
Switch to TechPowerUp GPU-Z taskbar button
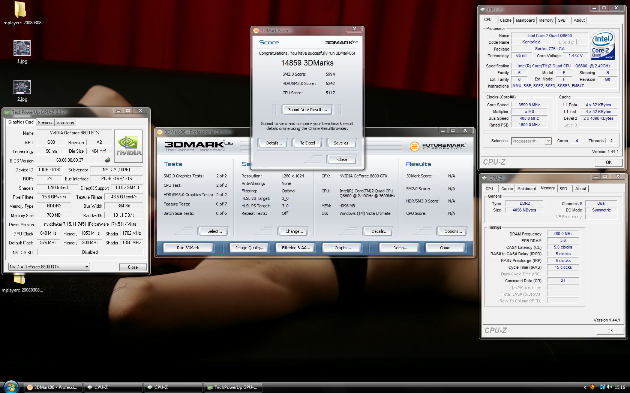click(233, 387)
